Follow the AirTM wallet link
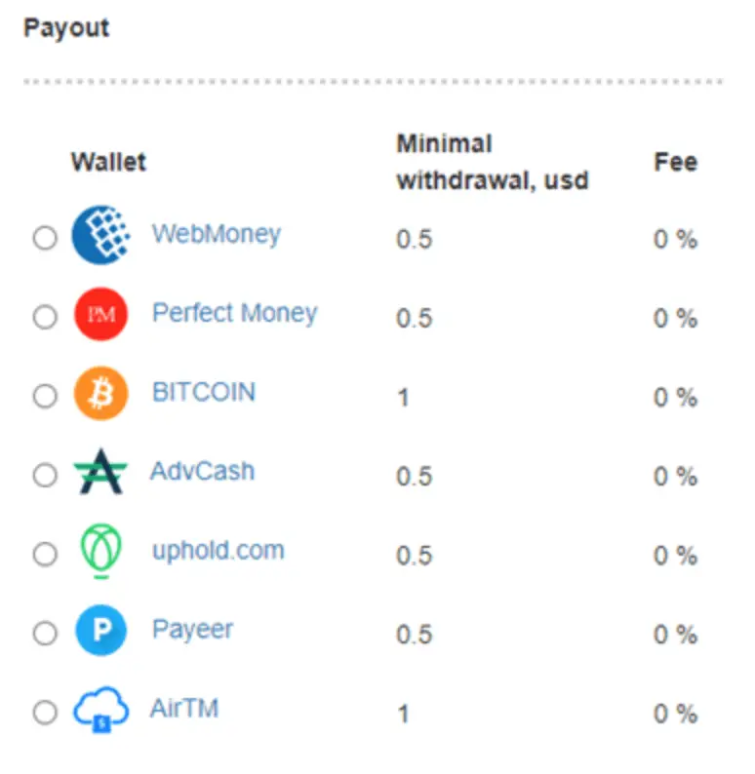Image resolution: width=755 pixels, height=774 pixels. click(184, 709)
